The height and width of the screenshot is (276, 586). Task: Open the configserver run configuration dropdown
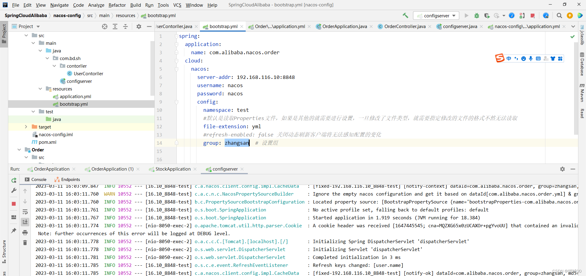pyautogui.click(x=436, y=16)
